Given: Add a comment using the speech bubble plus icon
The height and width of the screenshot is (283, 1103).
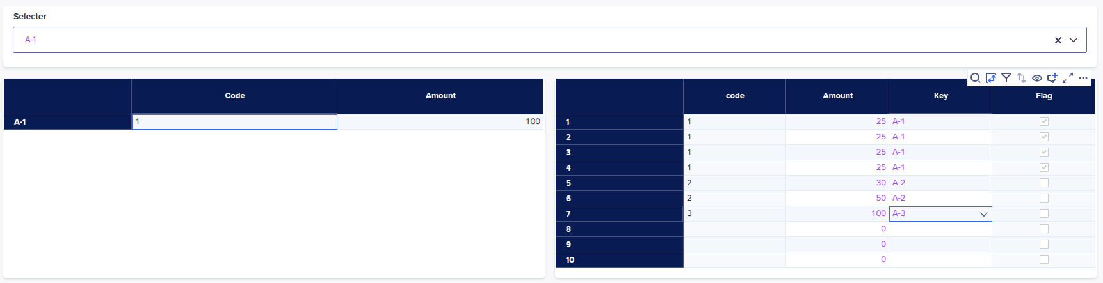Looking at the screenshot, I should point(1052,78).
